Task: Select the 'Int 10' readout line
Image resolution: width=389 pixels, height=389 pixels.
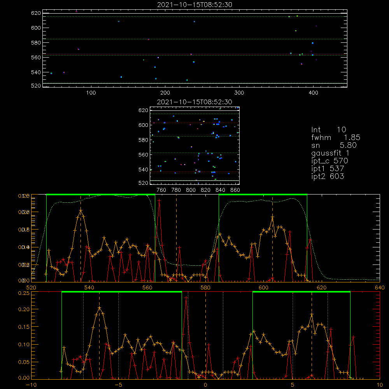Action: click(328, 130)
